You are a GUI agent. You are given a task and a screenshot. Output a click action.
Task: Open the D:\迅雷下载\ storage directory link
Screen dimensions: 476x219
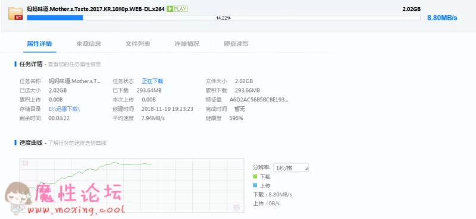coord(64,109)
